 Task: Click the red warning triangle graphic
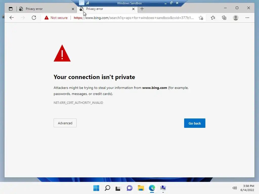(x=62, y=53)
